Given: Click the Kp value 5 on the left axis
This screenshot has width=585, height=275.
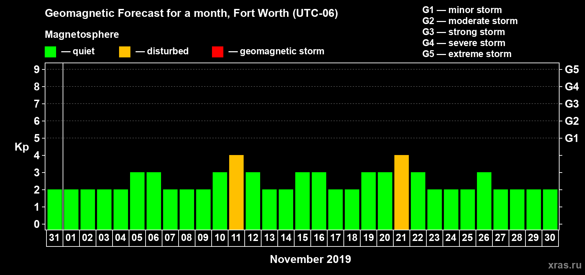Looking at the screenshot, I should 37,138.
